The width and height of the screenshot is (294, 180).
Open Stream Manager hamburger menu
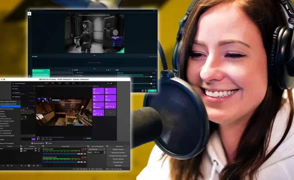pos(13,83)
